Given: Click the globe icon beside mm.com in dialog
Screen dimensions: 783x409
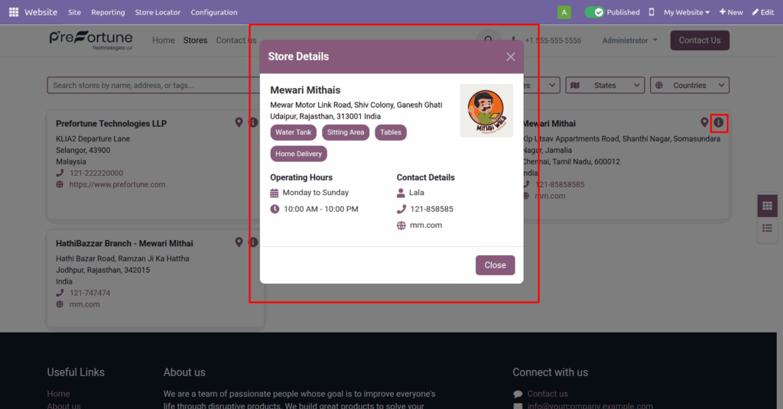Looking at the screenshot, I should tap(401, 226).
